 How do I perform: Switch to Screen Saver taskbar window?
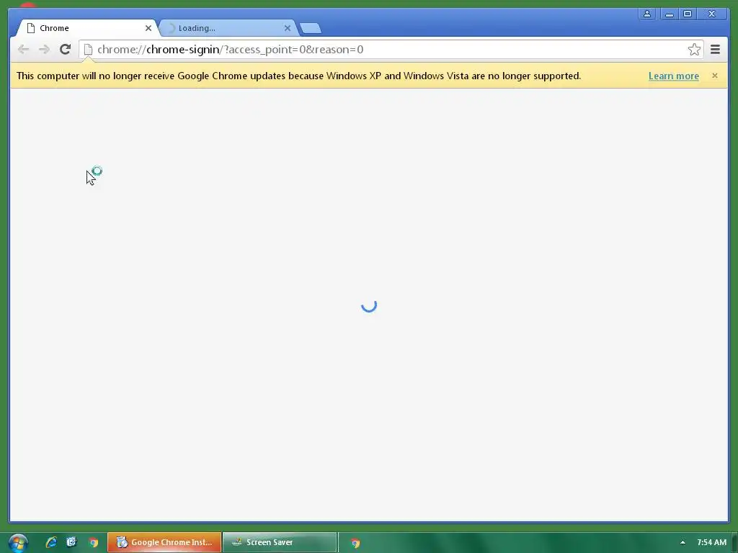[x=280, y=542]
